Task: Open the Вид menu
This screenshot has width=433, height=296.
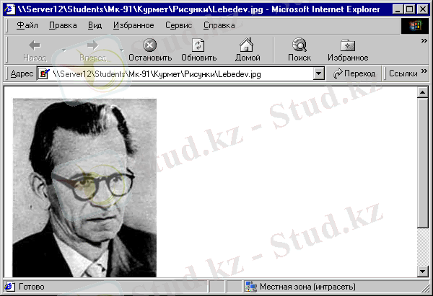Action: coord(95,25)
